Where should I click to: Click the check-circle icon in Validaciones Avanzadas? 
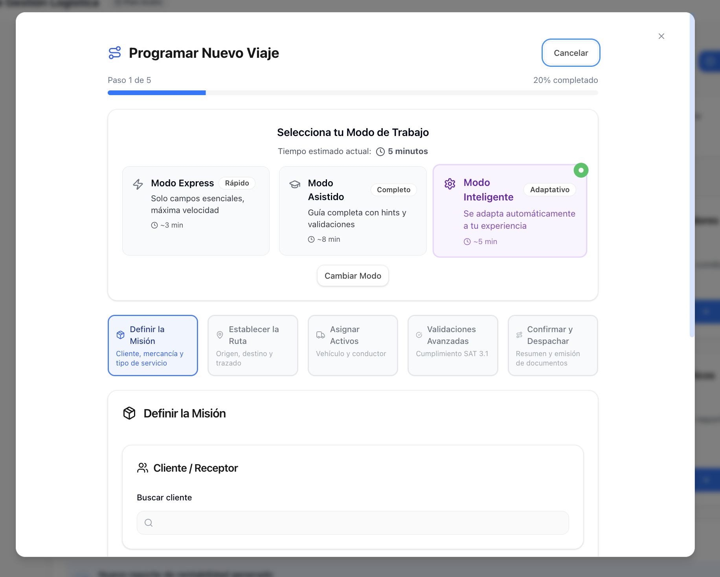pos(419,335)
